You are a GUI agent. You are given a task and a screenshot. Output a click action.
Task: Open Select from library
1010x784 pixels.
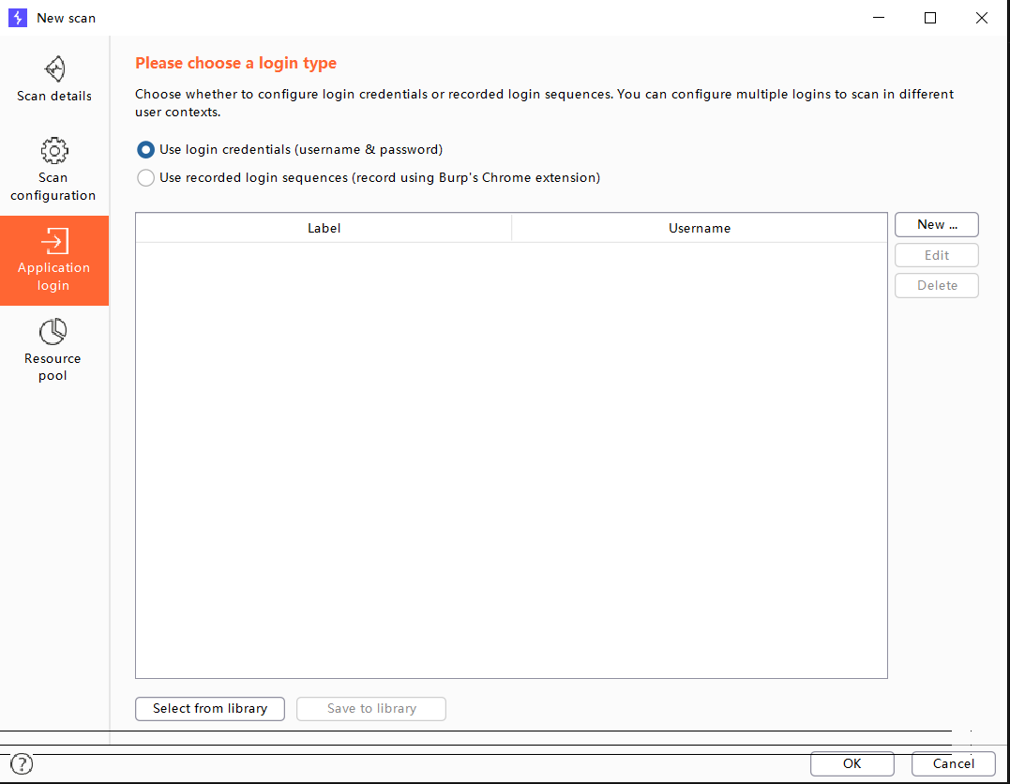(209, 708)
